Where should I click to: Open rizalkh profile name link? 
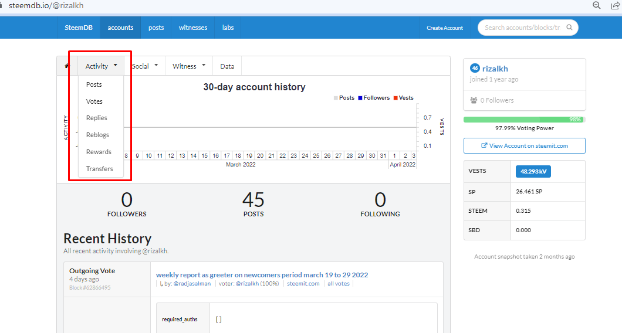point(495,69)
